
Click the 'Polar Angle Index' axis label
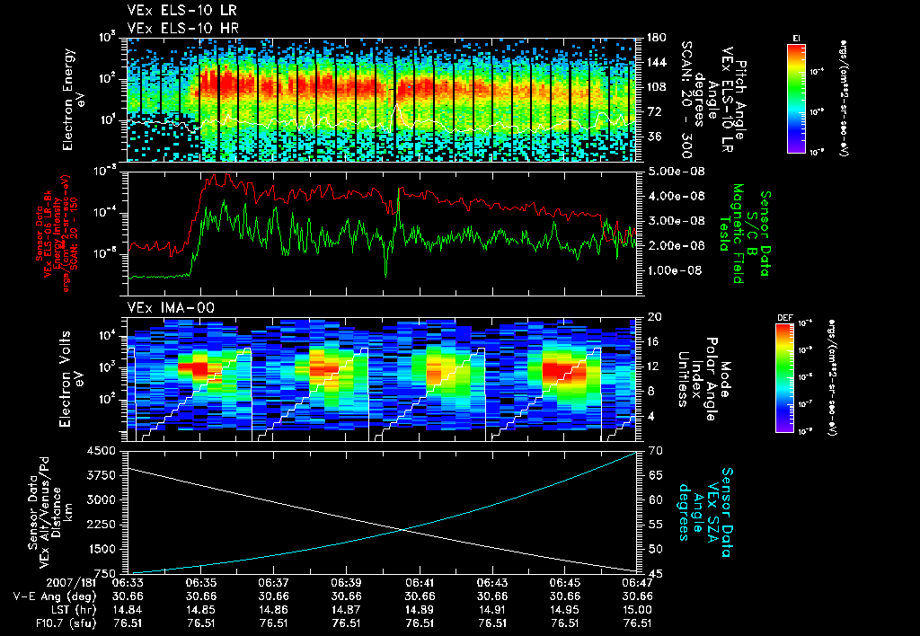[x=703, y=378]
